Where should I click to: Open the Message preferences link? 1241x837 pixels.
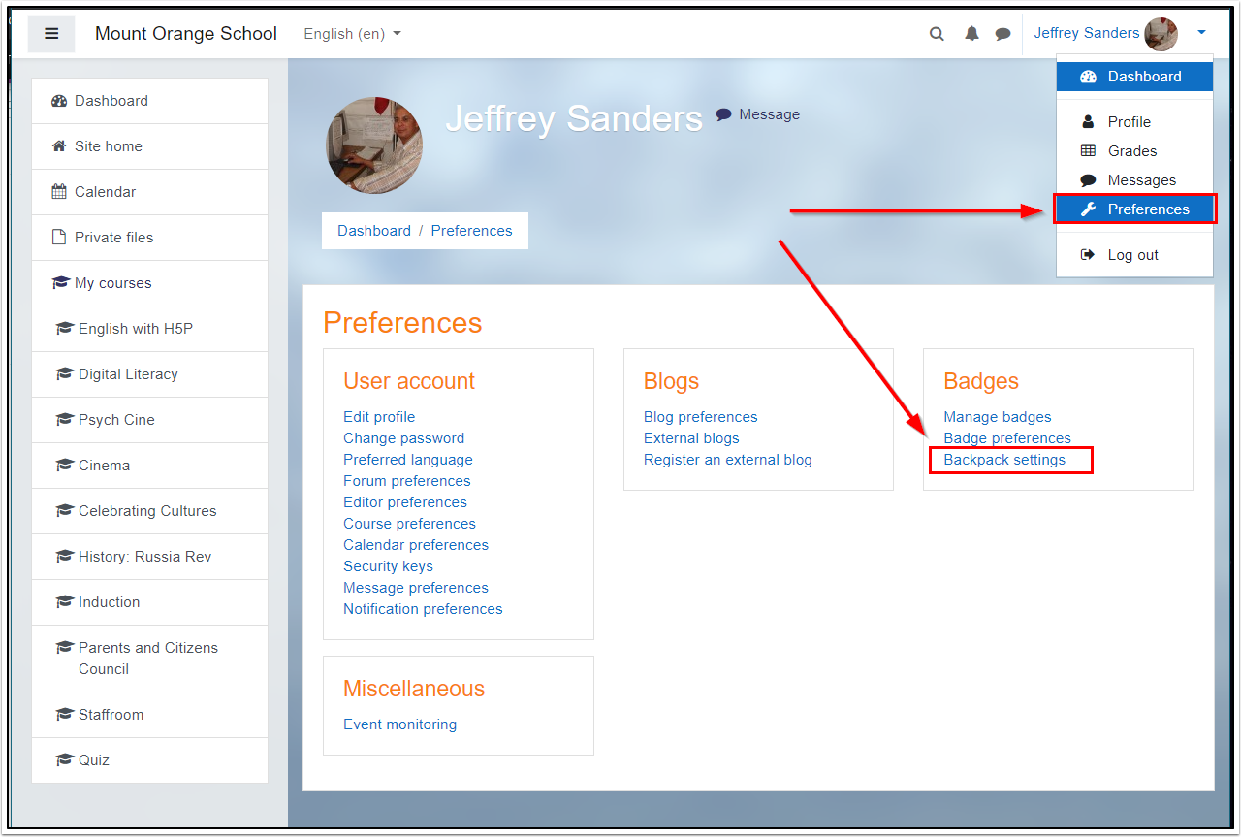point(416,588)
